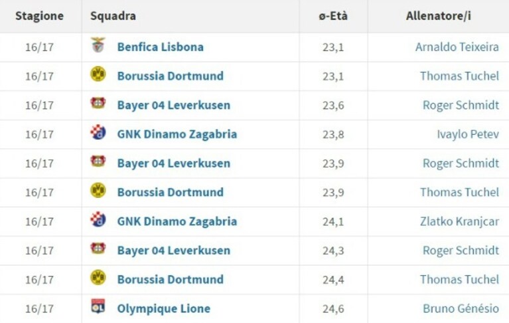Screen dimensions: 509x323
Task: Sort table by the Stagione column header
Action: pos(40,16)
